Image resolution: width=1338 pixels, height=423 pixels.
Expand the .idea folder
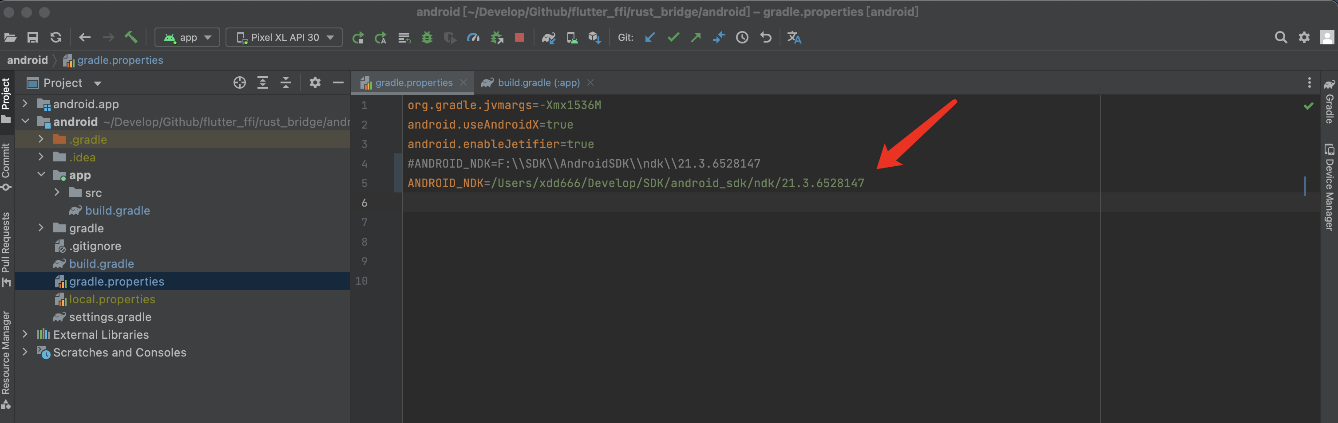coord(41,157)
